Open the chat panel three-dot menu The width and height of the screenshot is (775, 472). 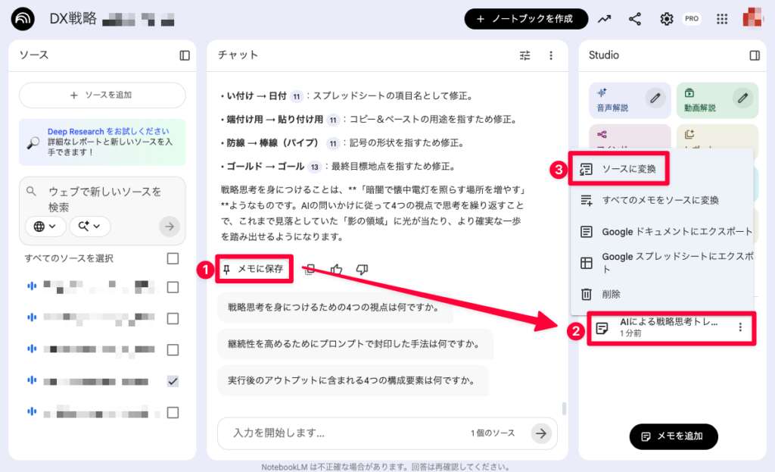tap(551, 55)
